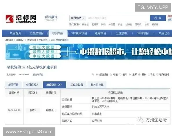Image resolution: width=174 pixels, height=139 pixels.
Task: Open the 跟踪项目 nav item
Action: tap(100, 33)
